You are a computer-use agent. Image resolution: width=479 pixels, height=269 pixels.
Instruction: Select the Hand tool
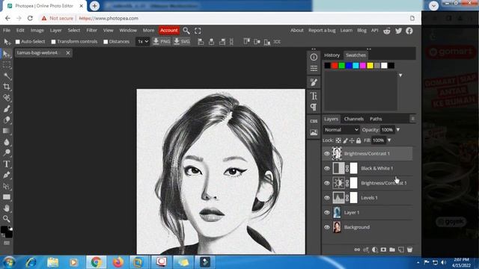7,208
